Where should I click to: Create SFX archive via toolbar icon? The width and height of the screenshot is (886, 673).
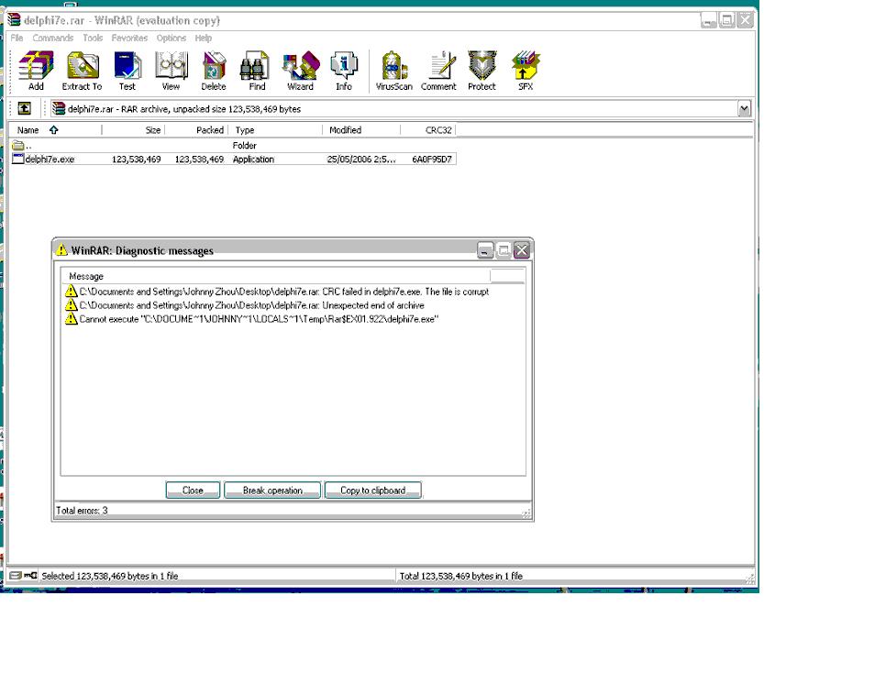coord(526,71)
